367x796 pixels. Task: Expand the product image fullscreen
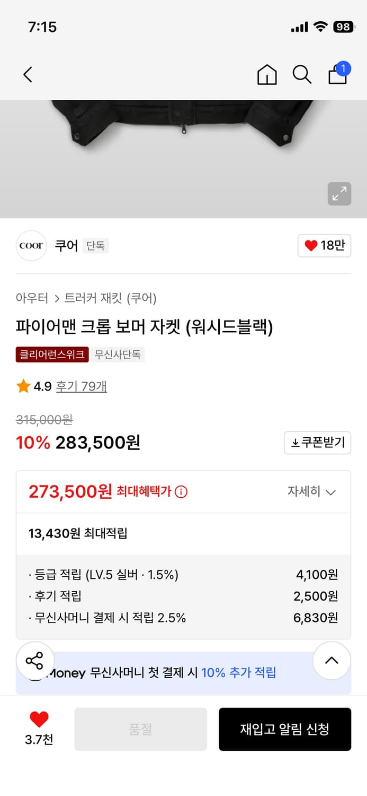[339, 194]
